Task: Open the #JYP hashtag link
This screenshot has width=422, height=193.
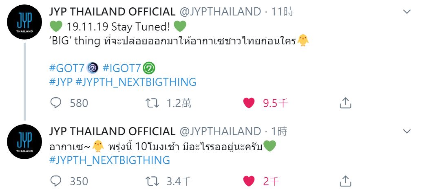Action: (x=61, y=82)
